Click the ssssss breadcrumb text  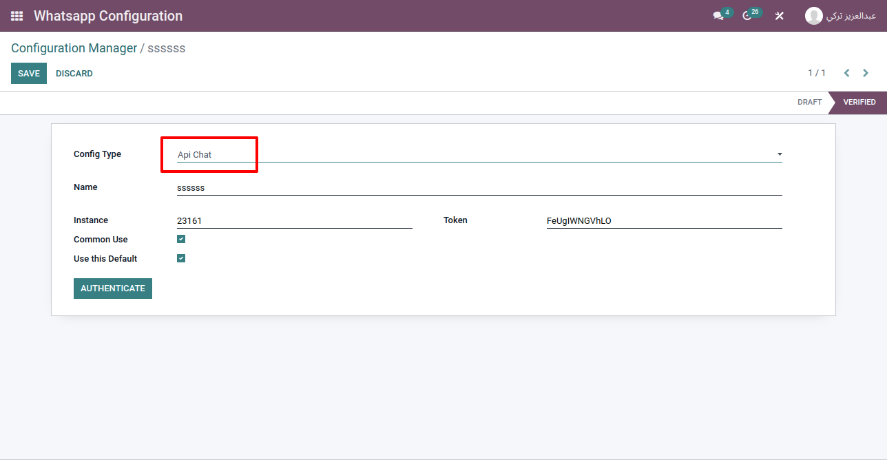167,48
